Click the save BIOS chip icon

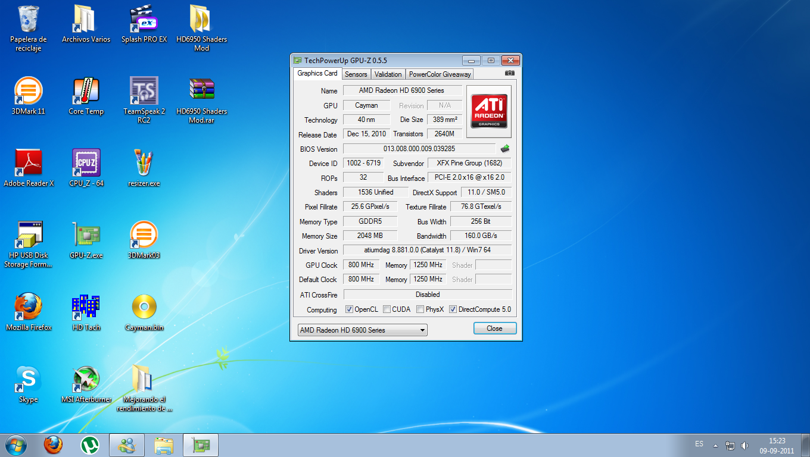point(505,149)
